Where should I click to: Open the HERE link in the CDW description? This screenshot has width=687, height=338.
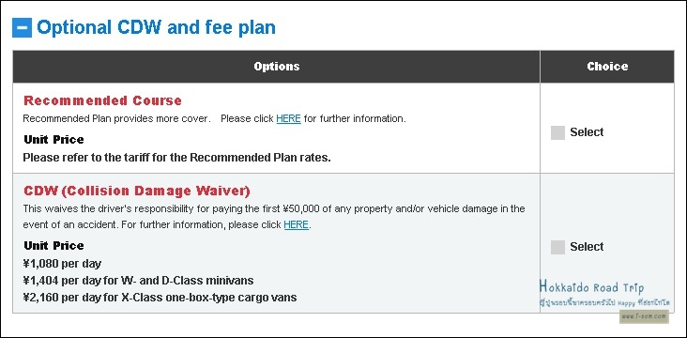point(297,225)
